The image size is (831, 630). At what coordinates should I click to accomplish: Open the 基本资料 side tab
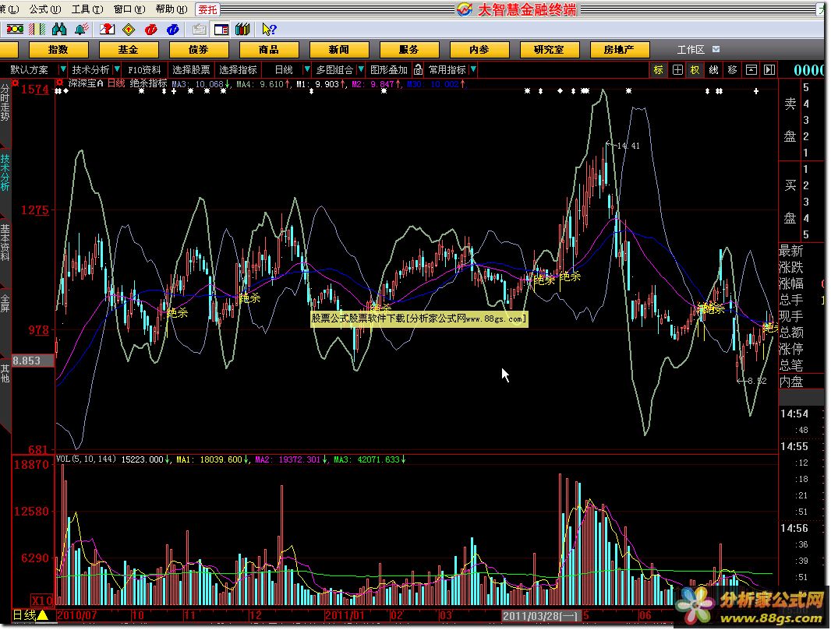point(5,242)
